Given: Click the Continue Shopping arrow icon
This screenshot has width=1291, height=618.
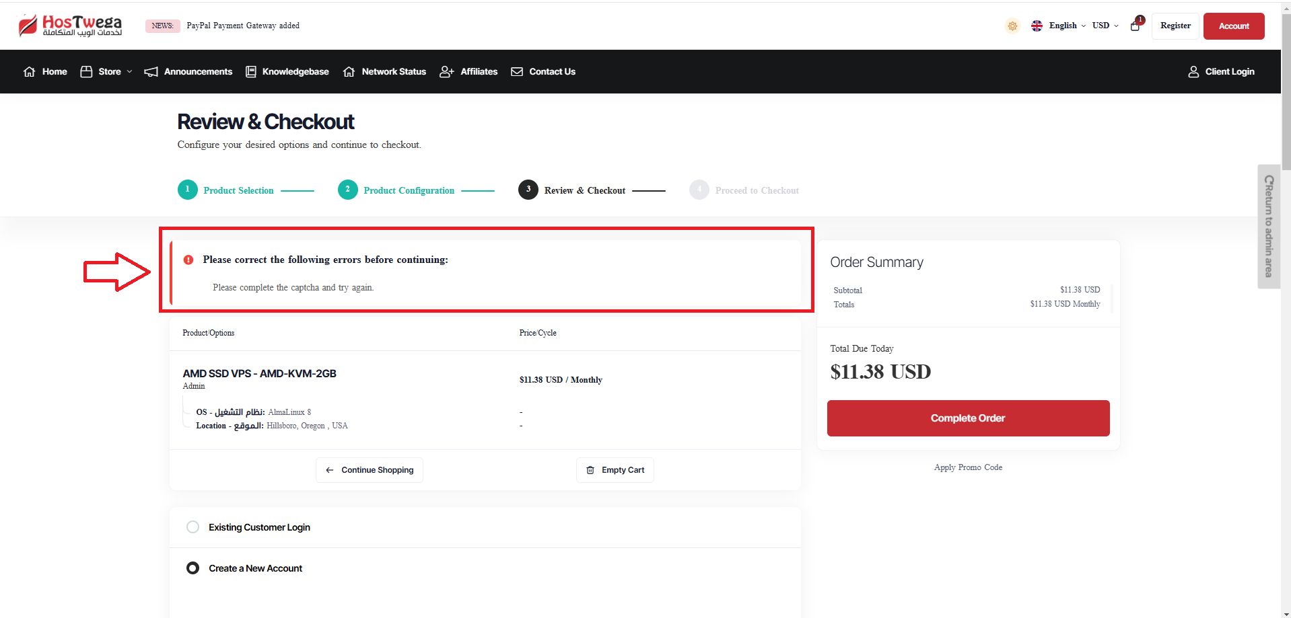Looking at the screenshot, I should coord(330,470).
